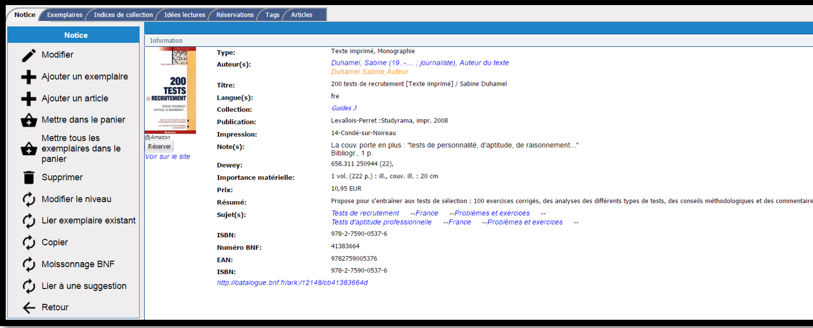The image size is (813, 328).
Task: Select Moissonnage BNF label
Action: coord(78,264)
